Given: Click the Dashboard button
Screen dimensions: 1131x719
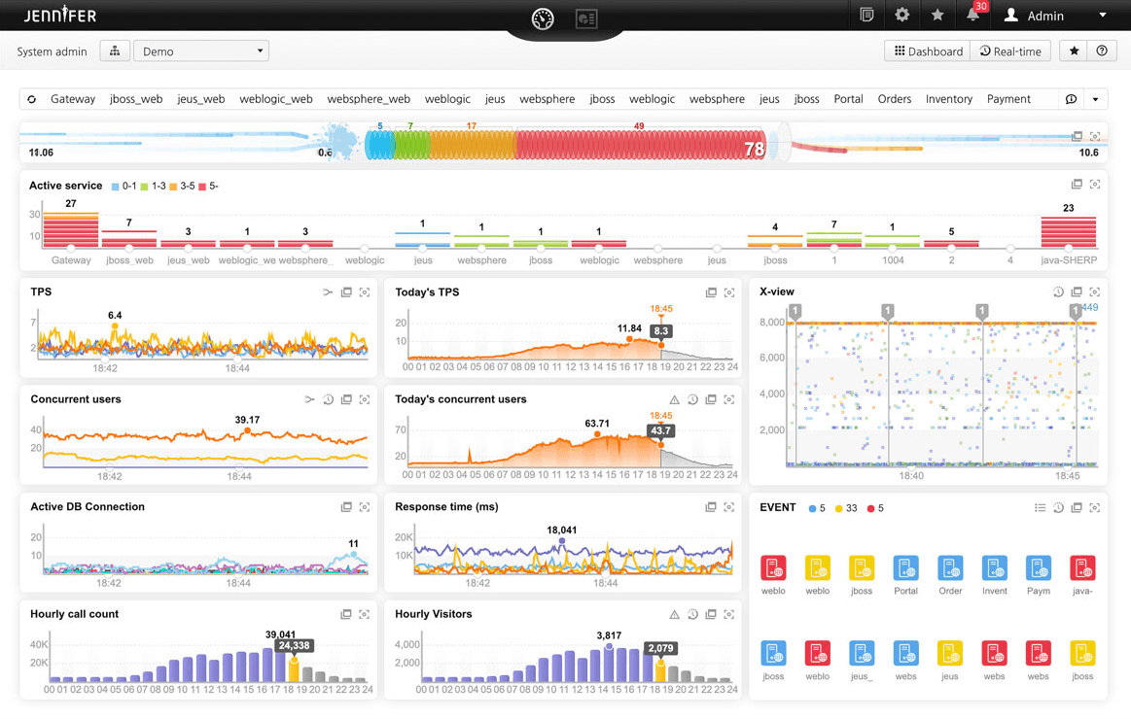Looking at the screenshot, I should 928,51.
